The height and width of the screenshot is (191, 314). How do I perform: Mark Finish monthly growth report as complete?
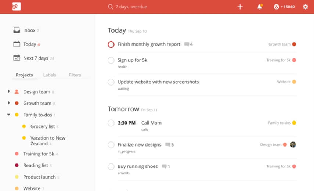click(111, 44)
